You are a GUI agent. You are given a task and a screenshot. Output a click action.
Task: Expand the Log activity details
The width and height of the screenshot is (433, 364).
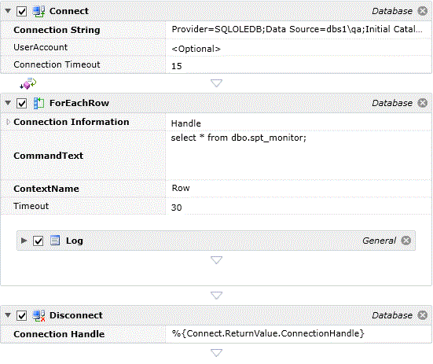(x=24, y=241)
